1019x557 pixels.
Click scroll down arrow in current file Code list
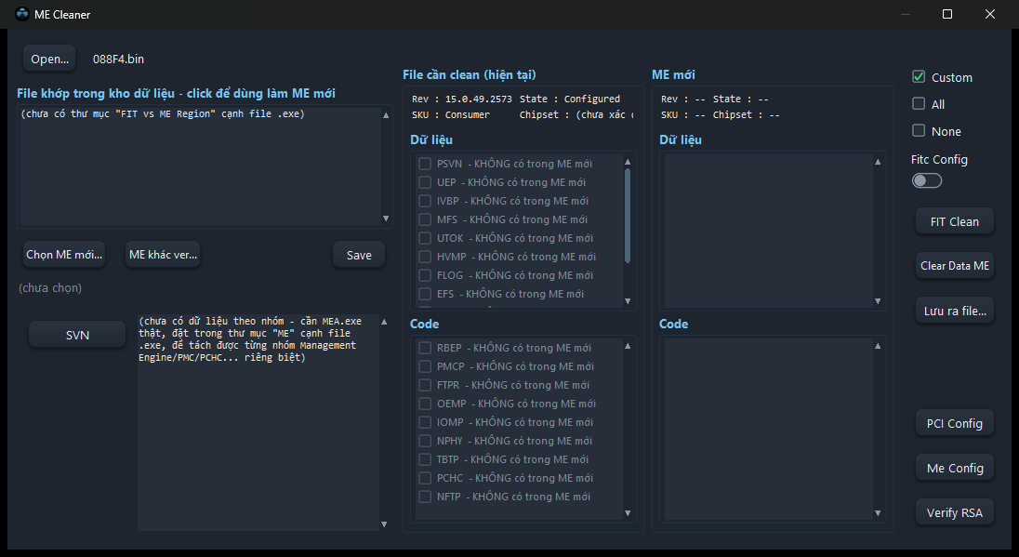point(628,512)
